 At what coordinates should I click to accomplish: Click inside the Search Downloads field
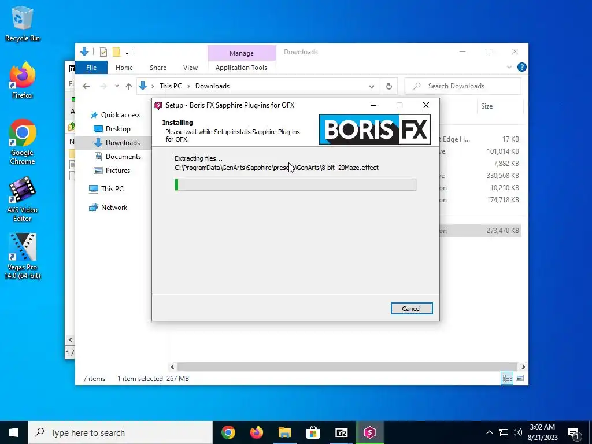click(x=463, y=86)
